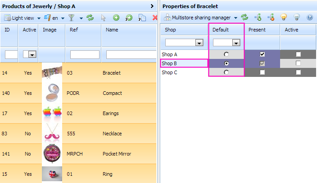Toggle Shop C Active checkbox
317x183 pixels.
[298, 72]
